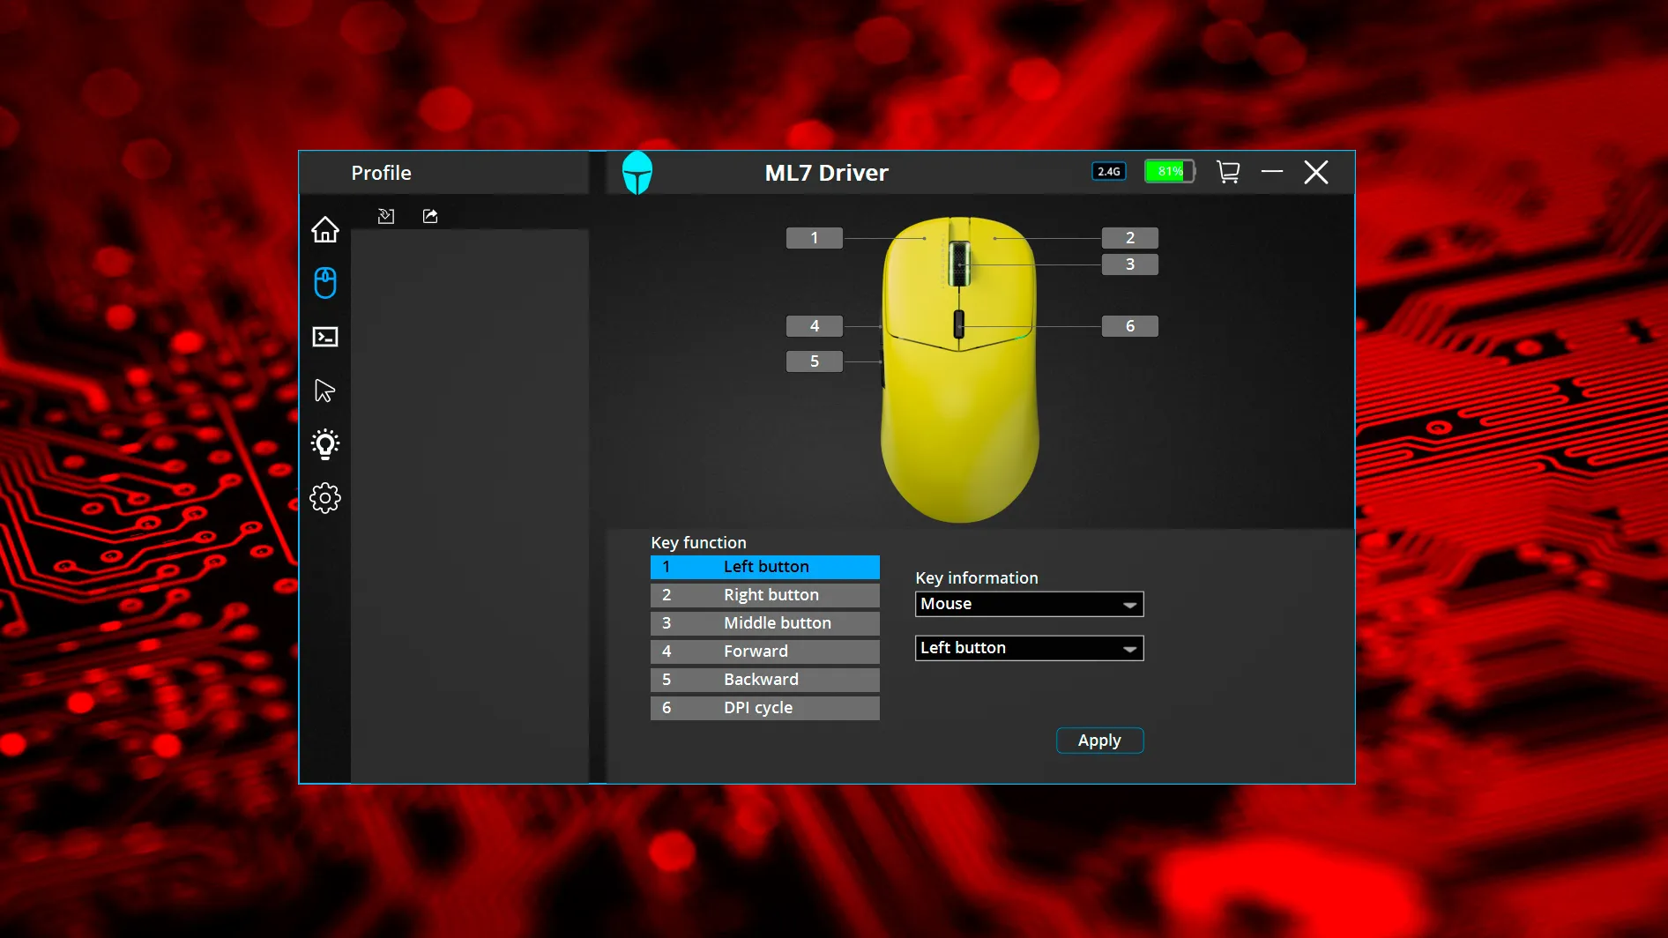1668x938 pixels.
Task: Select button label 4 on mouse diagram
Action: [815, 326]
